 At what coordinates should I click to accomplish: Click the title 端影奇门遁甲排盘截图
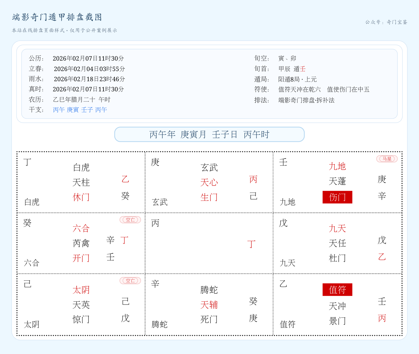pos(57,17)
